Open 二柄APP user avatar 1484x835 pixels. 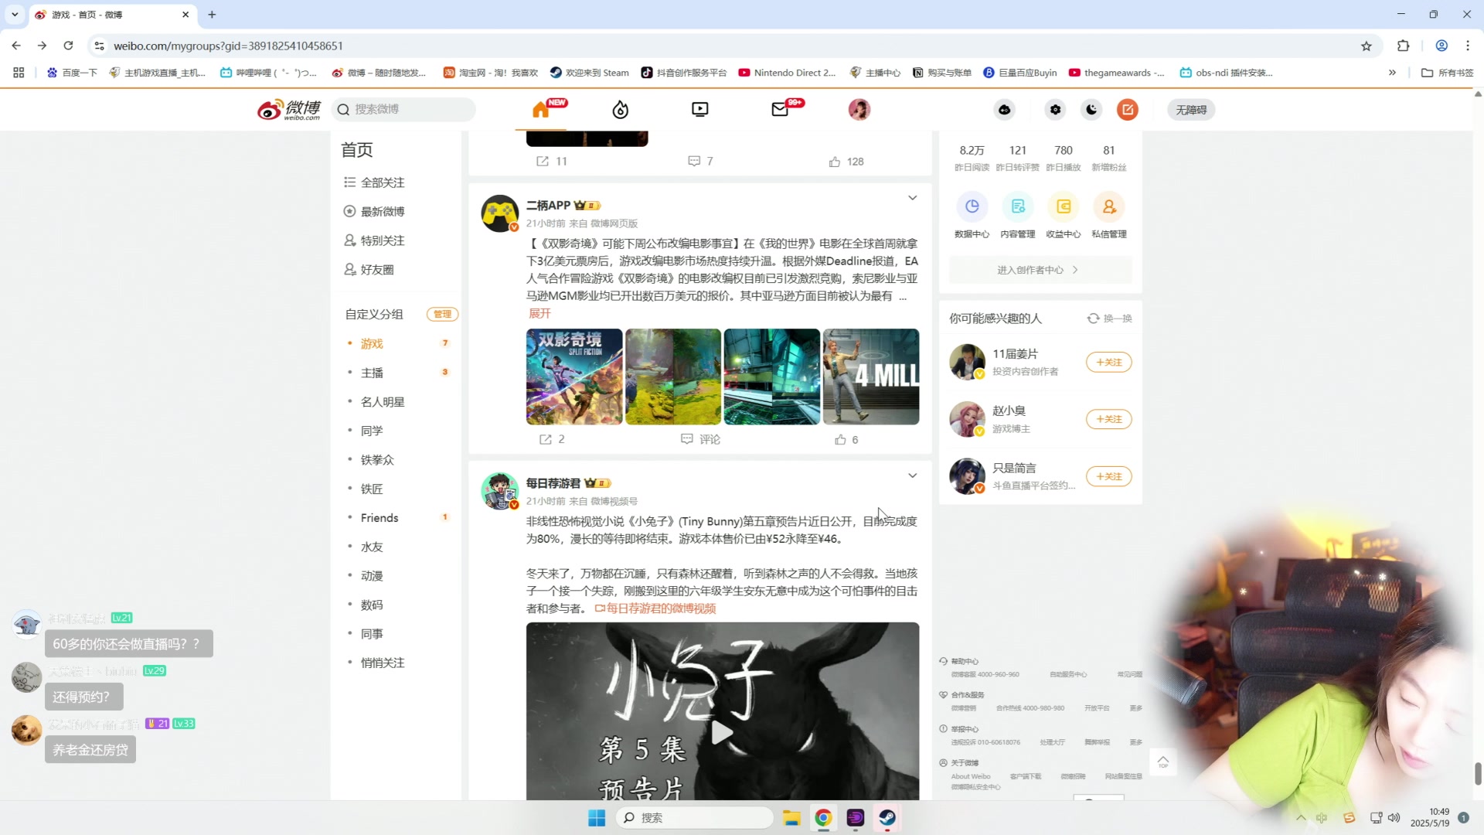click(x=499, y=213)
